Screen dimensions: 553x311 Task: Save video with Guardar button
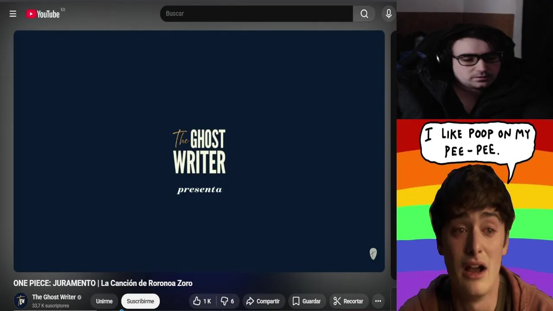pyautogui.click(x=307, y=301)
